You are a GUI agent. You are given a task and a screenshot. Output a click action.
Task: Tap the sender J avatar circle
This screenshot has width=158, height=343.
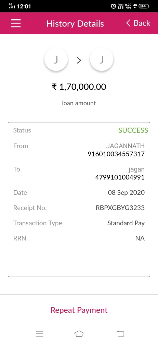pos(56,59)
